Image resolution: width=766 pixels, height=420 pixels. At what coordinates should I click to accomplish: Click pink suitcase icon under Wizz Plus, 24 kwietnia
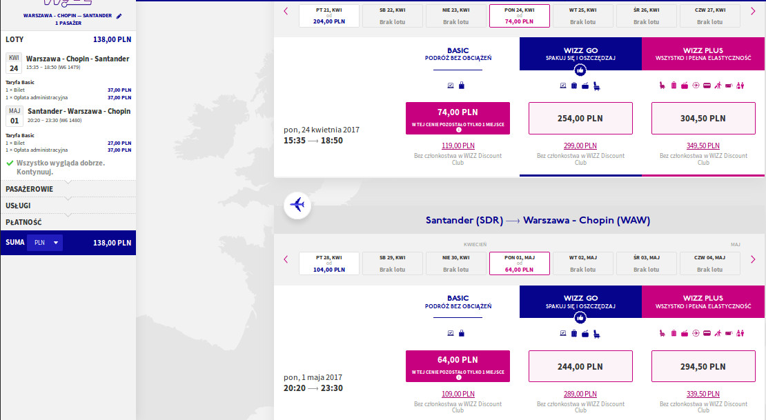674,86
